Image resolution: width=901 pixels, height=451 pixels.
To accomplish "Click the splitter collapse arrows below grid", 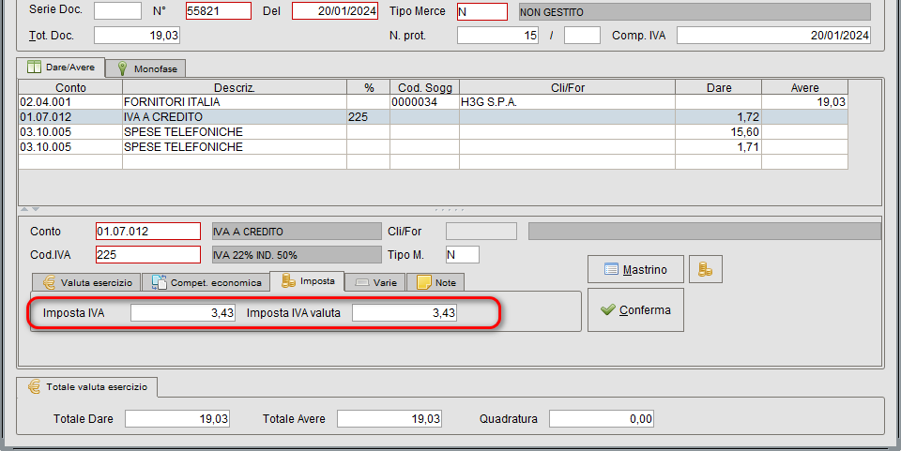I will click(30, 209).
